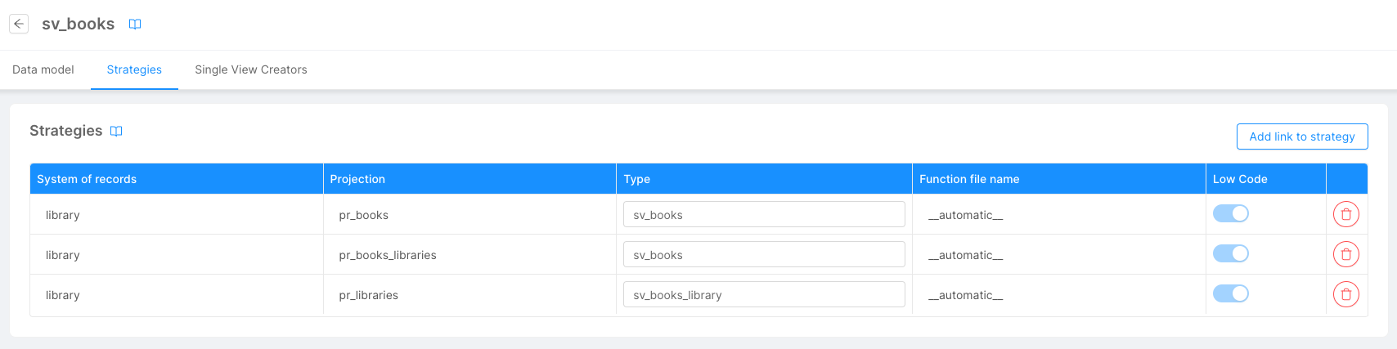Toggle Low Code for pr_books
The width and height of the screenshot is (1397, 349).
coord(1230,213)
